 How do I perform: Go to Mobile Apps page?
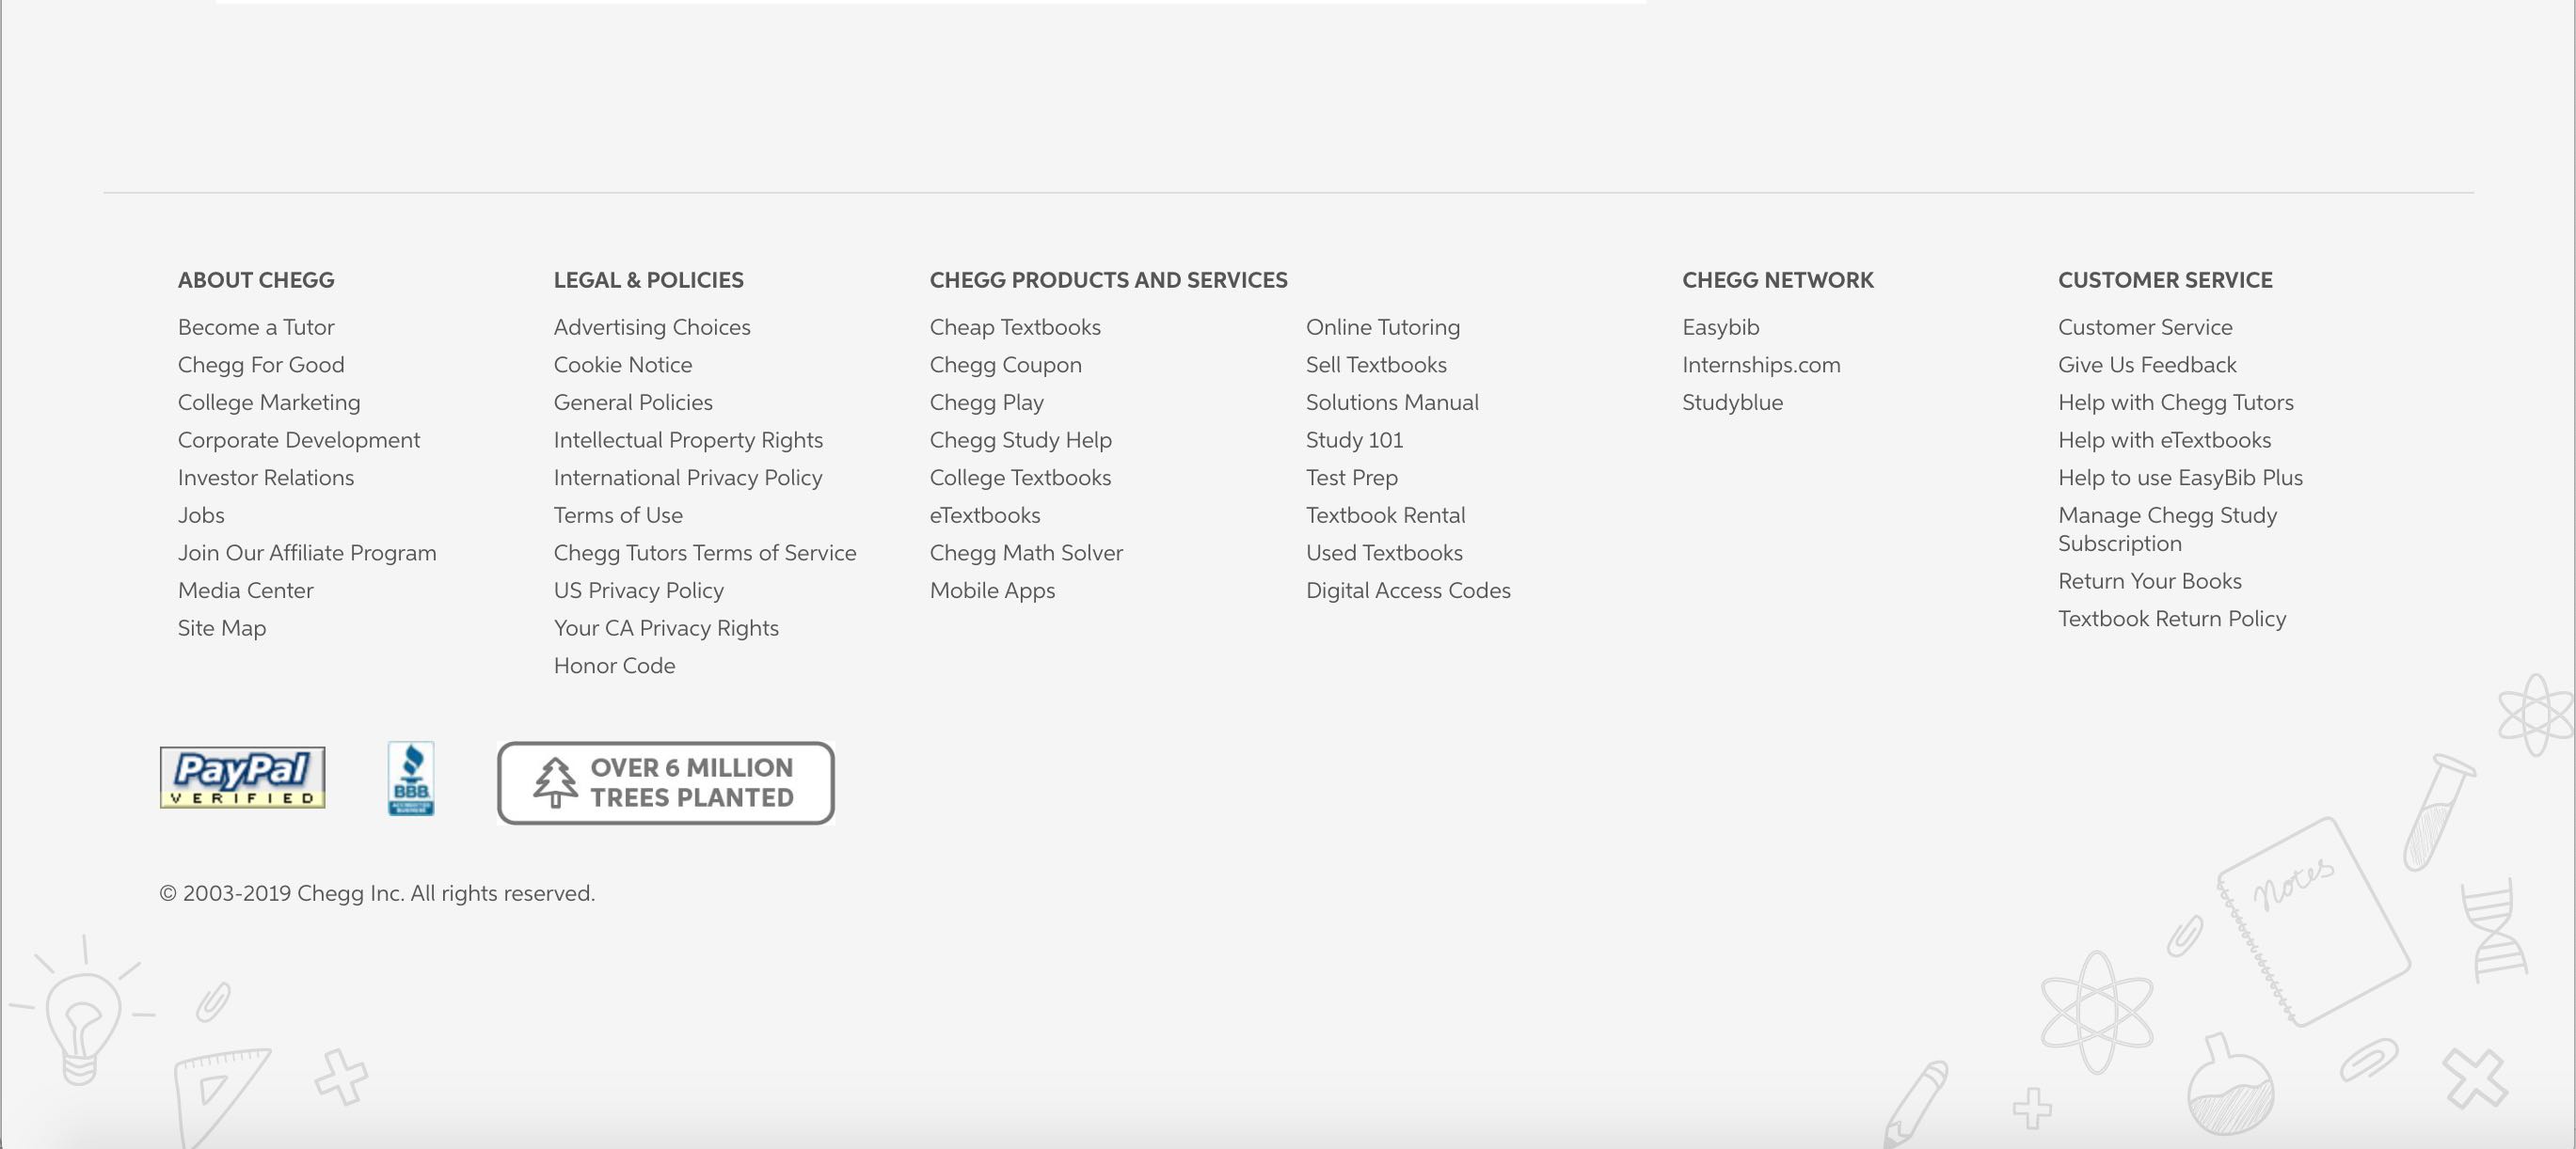coord(991,590)
